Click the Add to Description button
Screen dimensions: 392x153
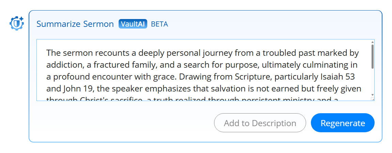click(x=260, y=123)
